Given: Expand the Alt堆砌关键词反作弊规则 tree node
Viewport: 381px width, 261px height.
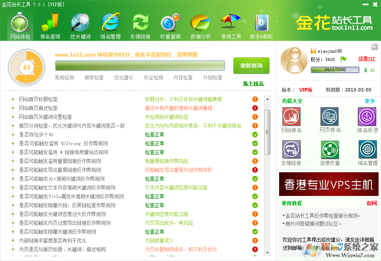Looking at the screenshot, I should [x=13, y=179].
